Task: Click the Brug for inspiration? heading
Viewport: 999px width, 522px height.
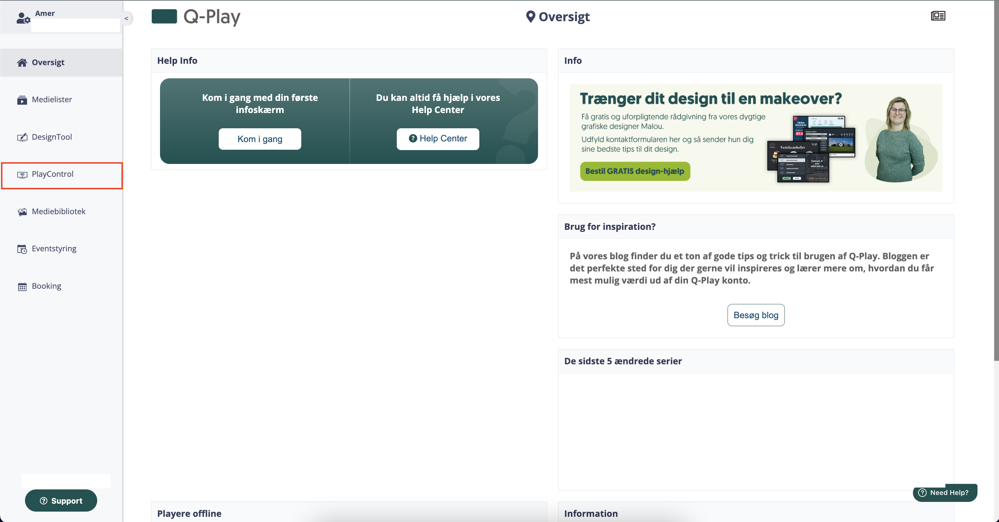Action: [x=610, y=227]
